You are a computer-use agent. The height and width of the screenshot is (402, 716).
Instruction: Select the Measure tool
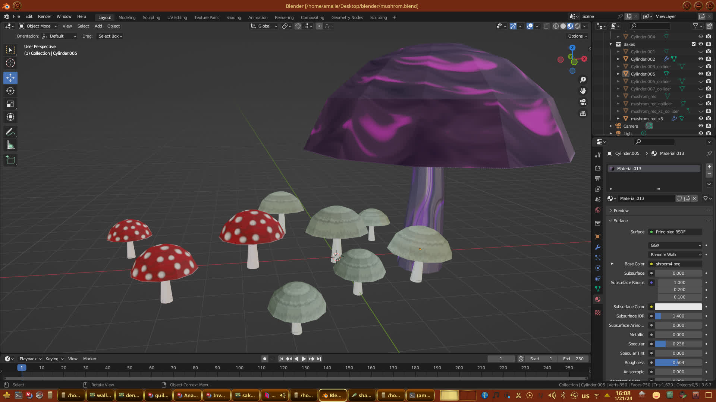coord(10,146)
